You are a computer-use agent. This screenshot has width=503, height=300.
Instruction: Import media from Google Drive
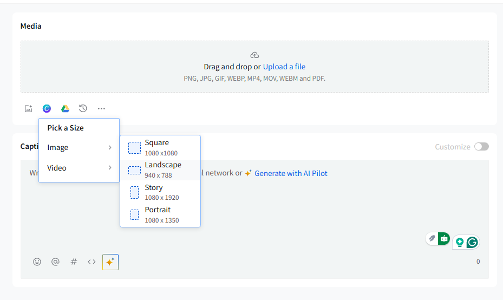click(x=65, y=109)
